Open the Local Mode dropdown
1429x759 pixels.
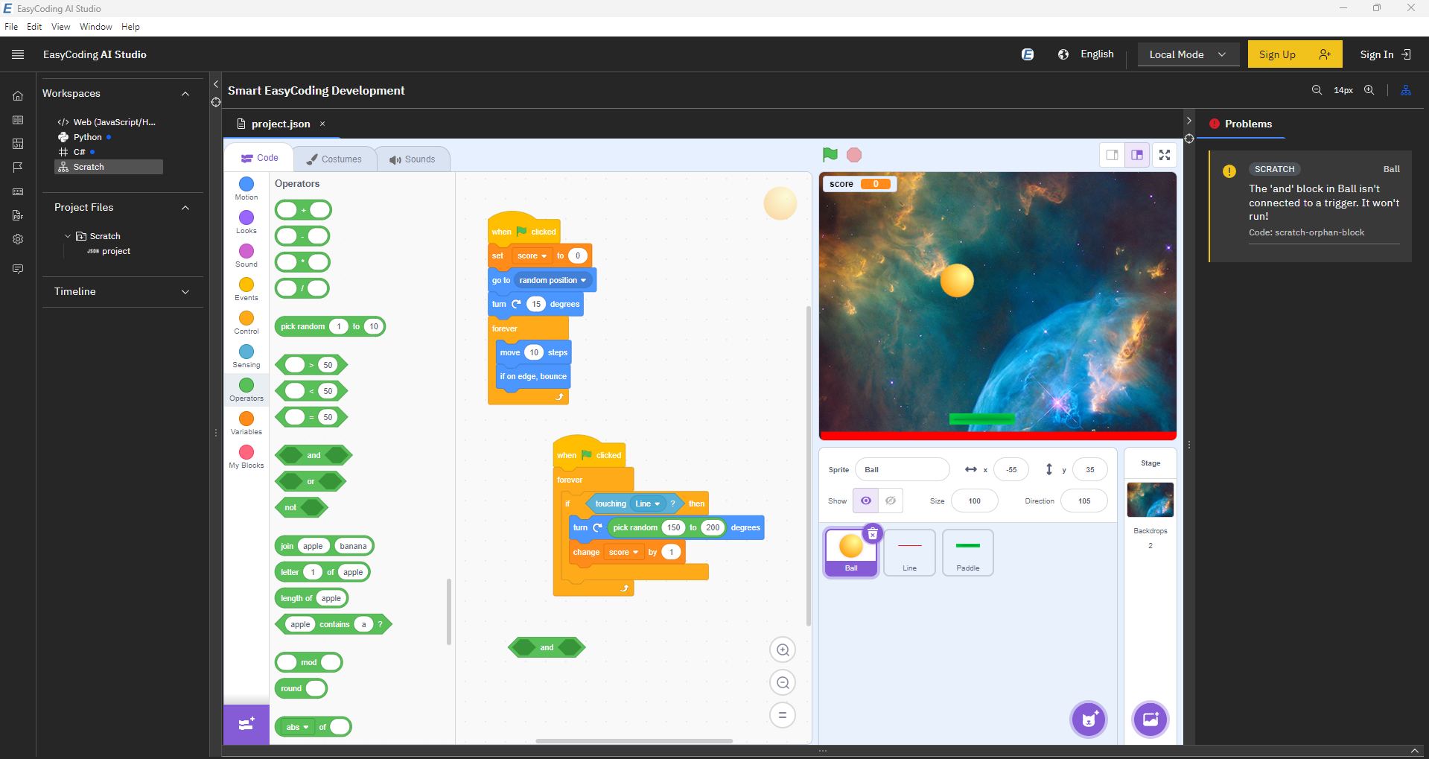tap(1188, 54)
